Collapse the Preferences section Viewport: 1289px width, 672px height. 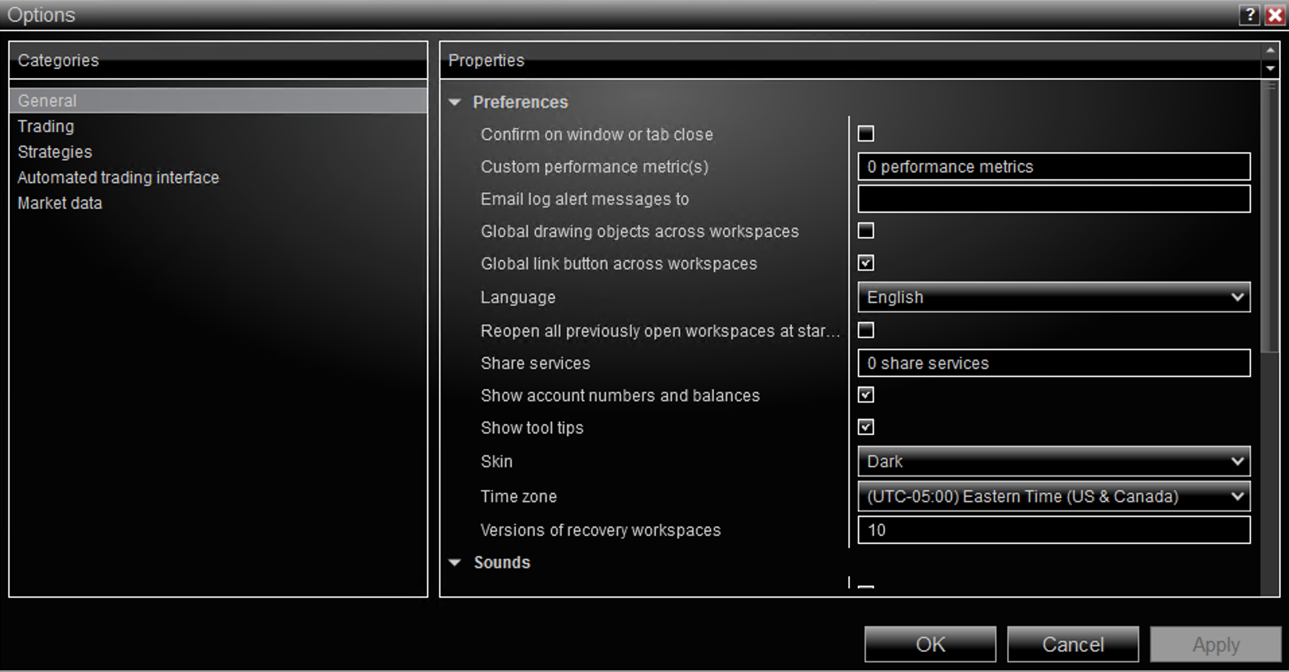[x=455, y=102]
